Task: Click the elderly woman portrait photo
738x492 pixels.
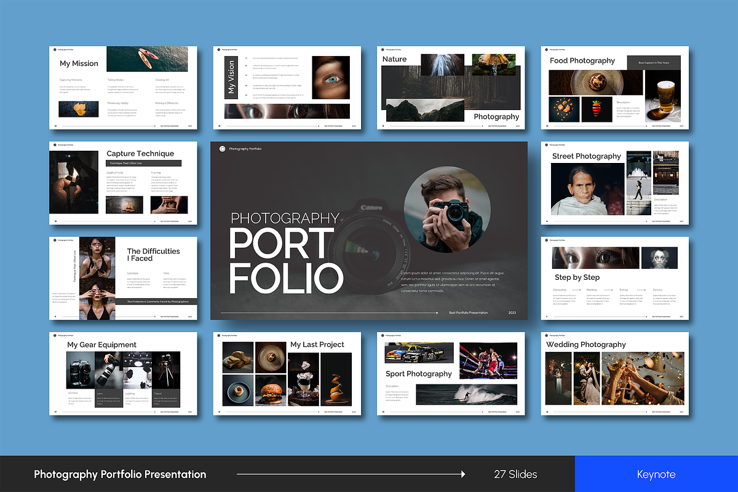Action: [587, 189]
